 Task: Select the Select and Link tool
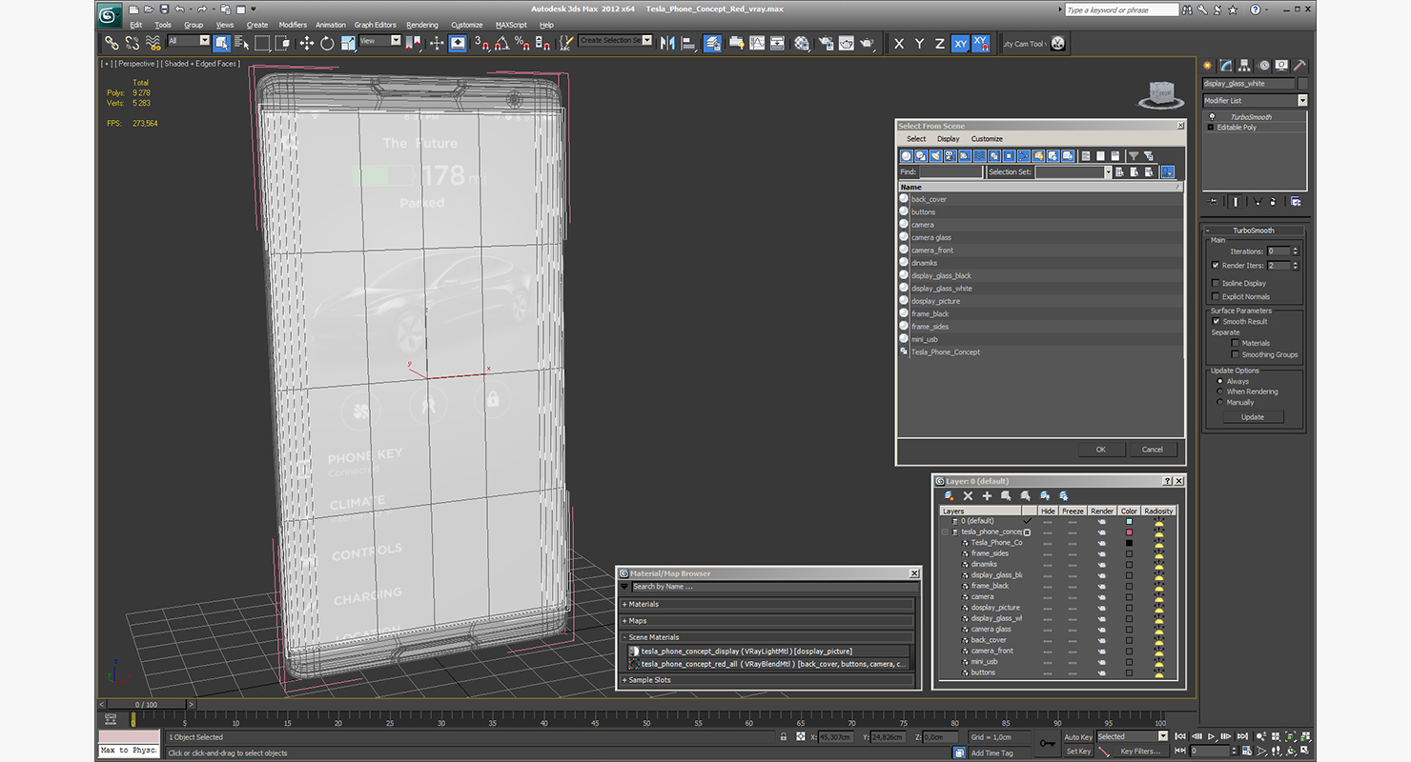tap(112, 43)
